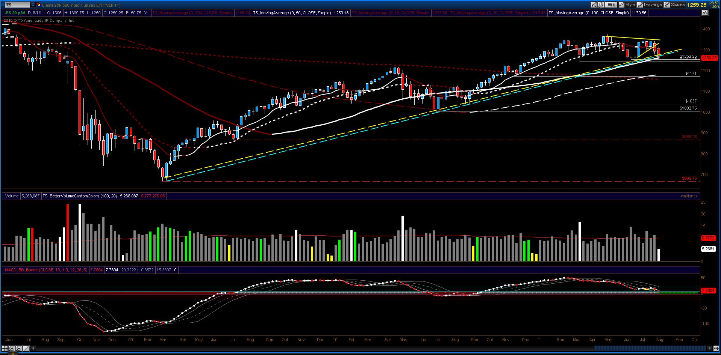
Task: Click the small chart icon below the price display
Action: (704, 13)
